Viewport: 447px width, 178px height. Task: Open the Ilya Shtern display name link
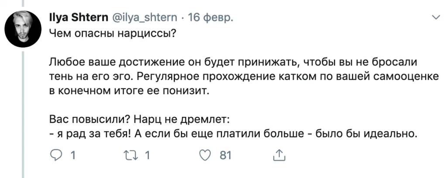(x=79, y=17)
